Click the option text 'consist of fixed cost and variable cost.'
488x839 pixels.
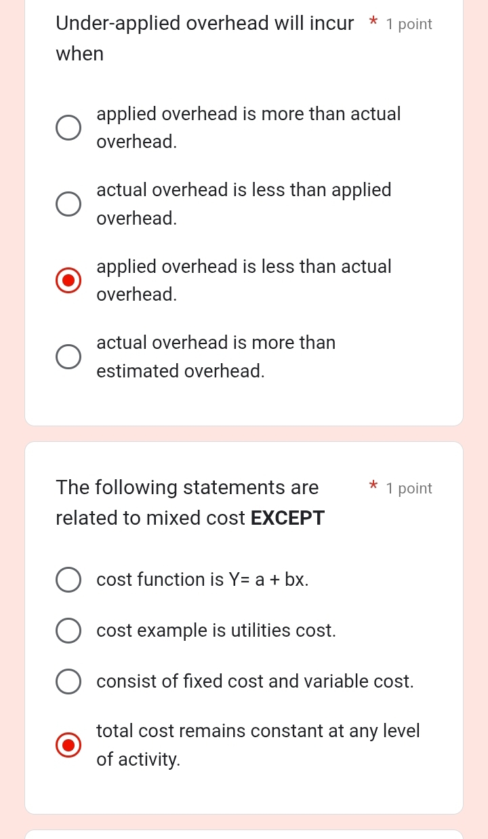(x=255, y=682)
